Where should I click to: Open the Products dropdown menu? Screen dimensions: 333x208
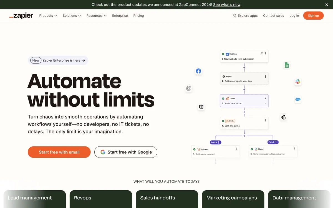pos(48,16)
